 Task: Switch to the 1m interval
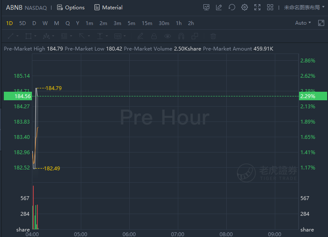tap(89, 23)
